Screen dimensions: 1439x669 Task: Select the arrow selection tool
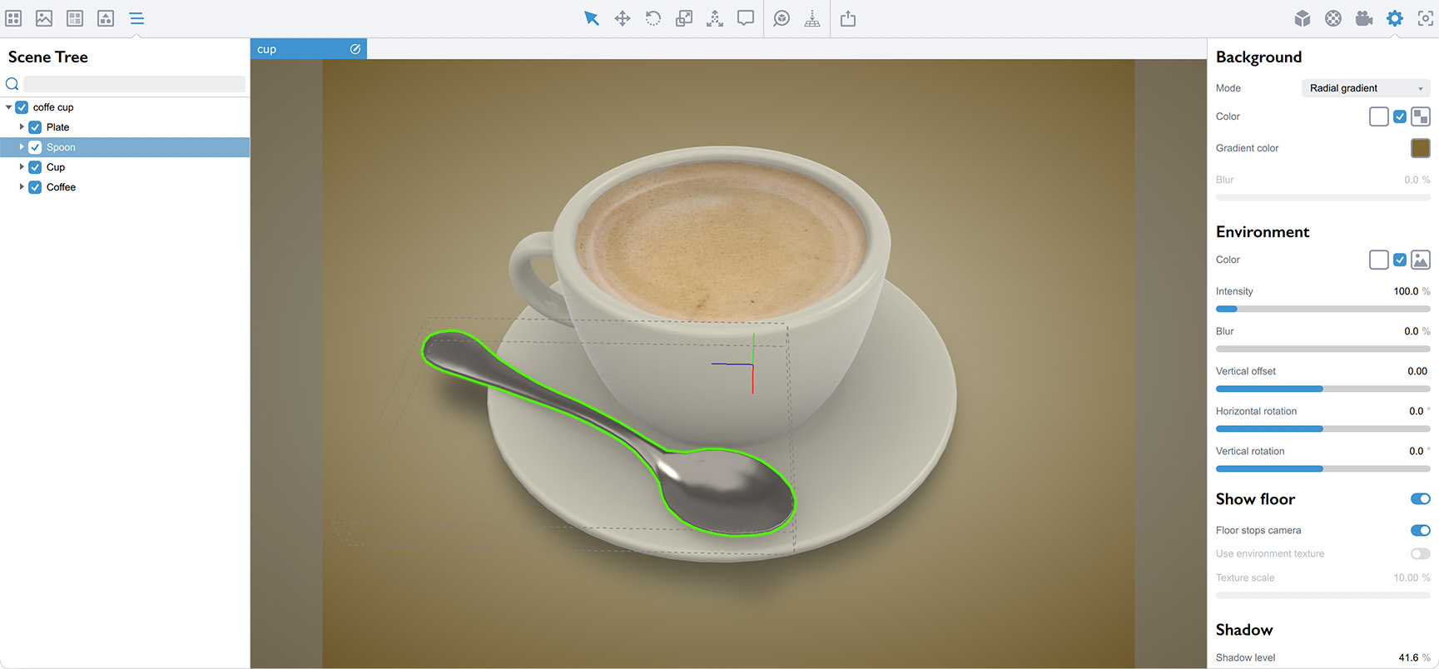click(x=592, y=18)
